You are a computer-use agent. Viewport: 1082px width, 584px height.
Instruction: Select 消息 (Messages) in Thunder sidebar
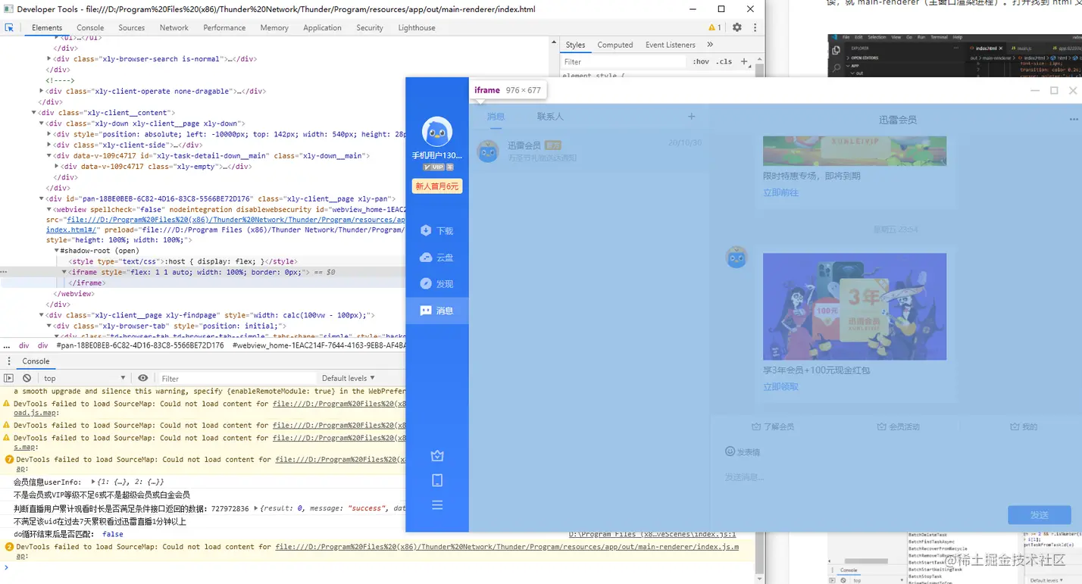(436, 311)
